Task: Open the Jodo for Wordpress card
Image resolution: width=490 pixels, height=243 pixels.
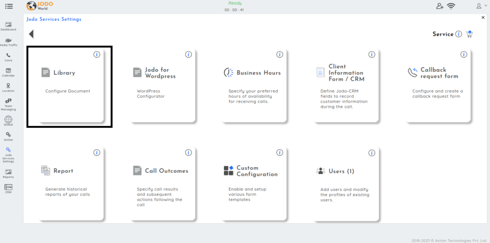Action: [x=163, y=85]
